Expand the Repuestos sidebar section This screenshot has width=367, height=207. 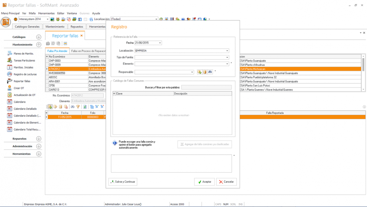click(x=39, y=138)
